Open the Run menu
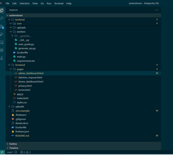This screenshot has height=155, width=173. point(49,4)
